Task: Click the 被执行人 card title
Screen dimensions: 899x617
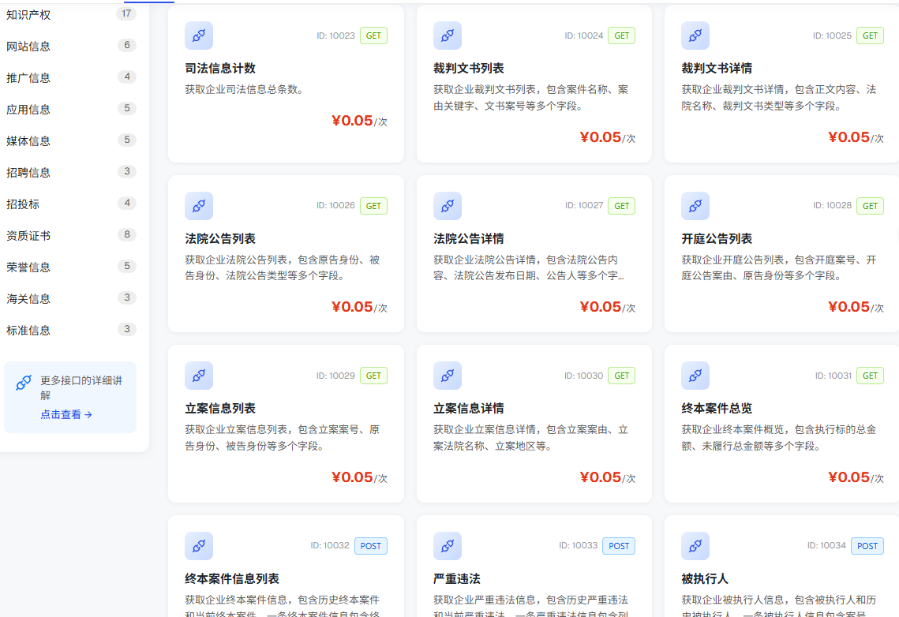Action: point(705,578)
